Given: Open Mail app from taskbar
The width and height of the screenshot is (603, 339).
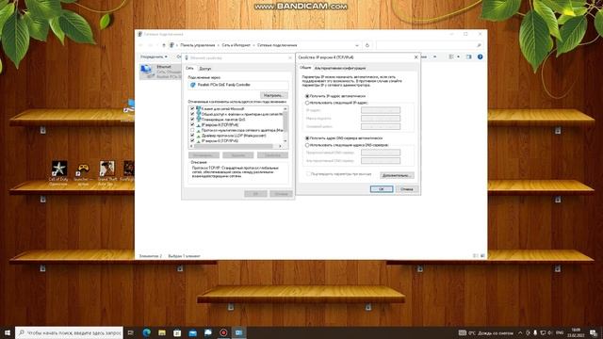Looking at the screenshot, I should coord(192,332).
